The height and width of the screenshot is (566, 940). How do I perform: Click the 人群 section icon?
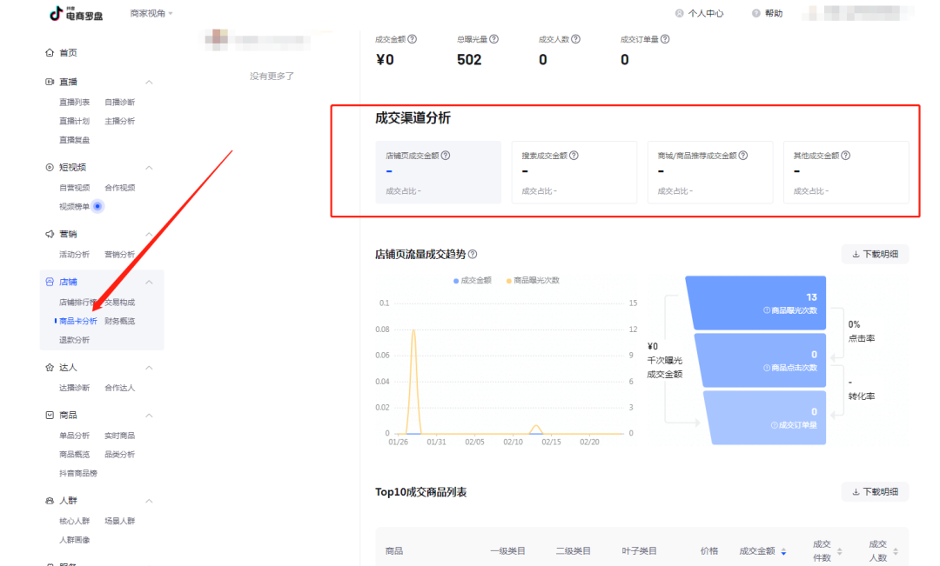pos(49,501)
